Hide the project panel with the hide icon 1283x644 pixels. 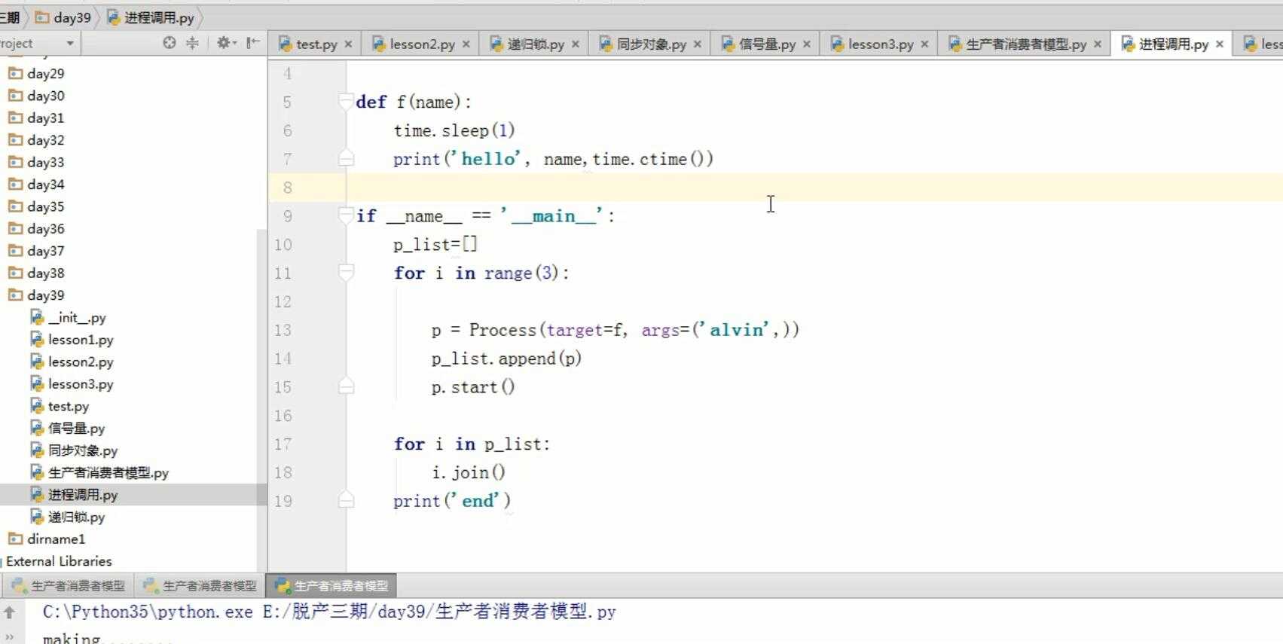[253, 43]
